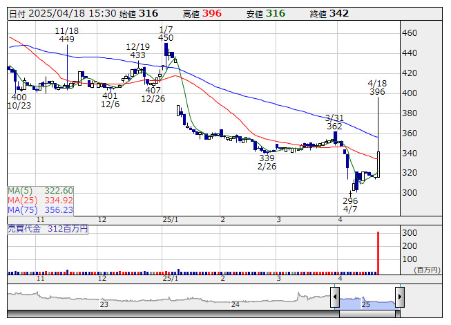Click the 400 10/23 price annotation
The height and width of the screenshot is (325, 451).
point(19,102)
